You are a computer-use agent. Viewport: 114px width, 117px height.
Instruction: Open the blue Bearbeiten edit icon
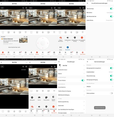tap(68, 47)
